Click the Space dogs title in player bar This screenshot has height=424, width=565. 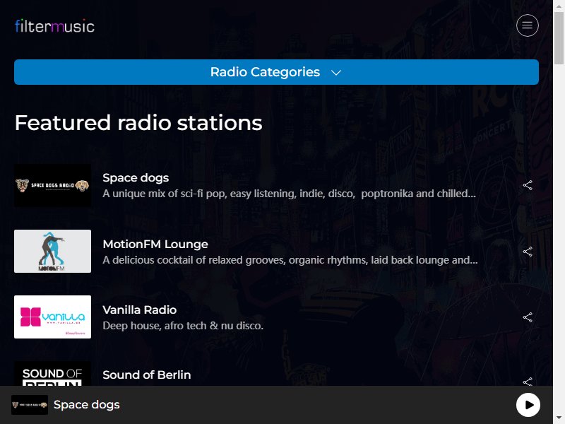[86, 405]
